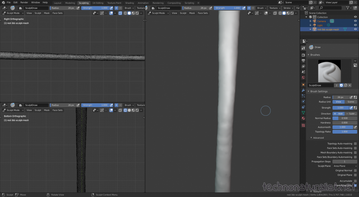The image size is (359, 197).
Task: Adjust the Topology Rake slider
Action: pyautogui.click(x=345, y=132)
